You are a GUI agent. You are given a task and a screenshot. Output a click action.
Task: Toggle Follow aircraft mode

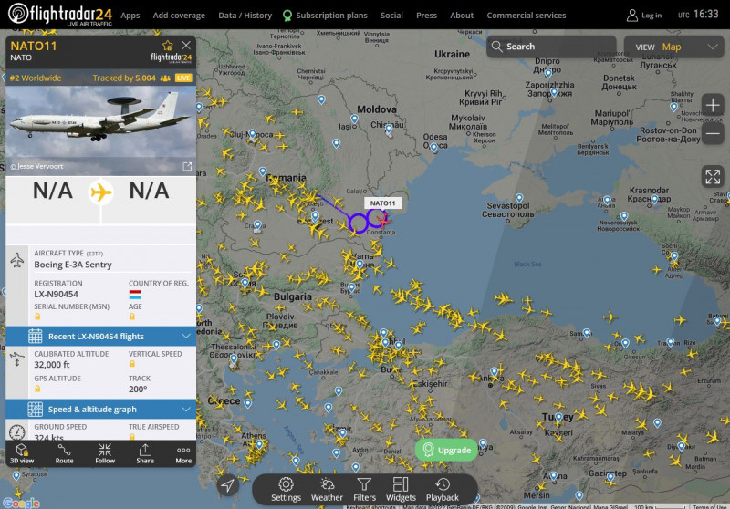click(105, 453)
